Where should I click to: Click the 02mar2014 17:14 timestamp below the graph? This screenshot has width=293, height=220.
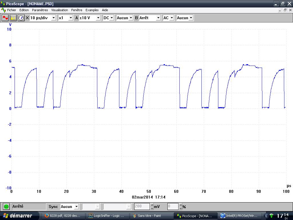(149, 197)
